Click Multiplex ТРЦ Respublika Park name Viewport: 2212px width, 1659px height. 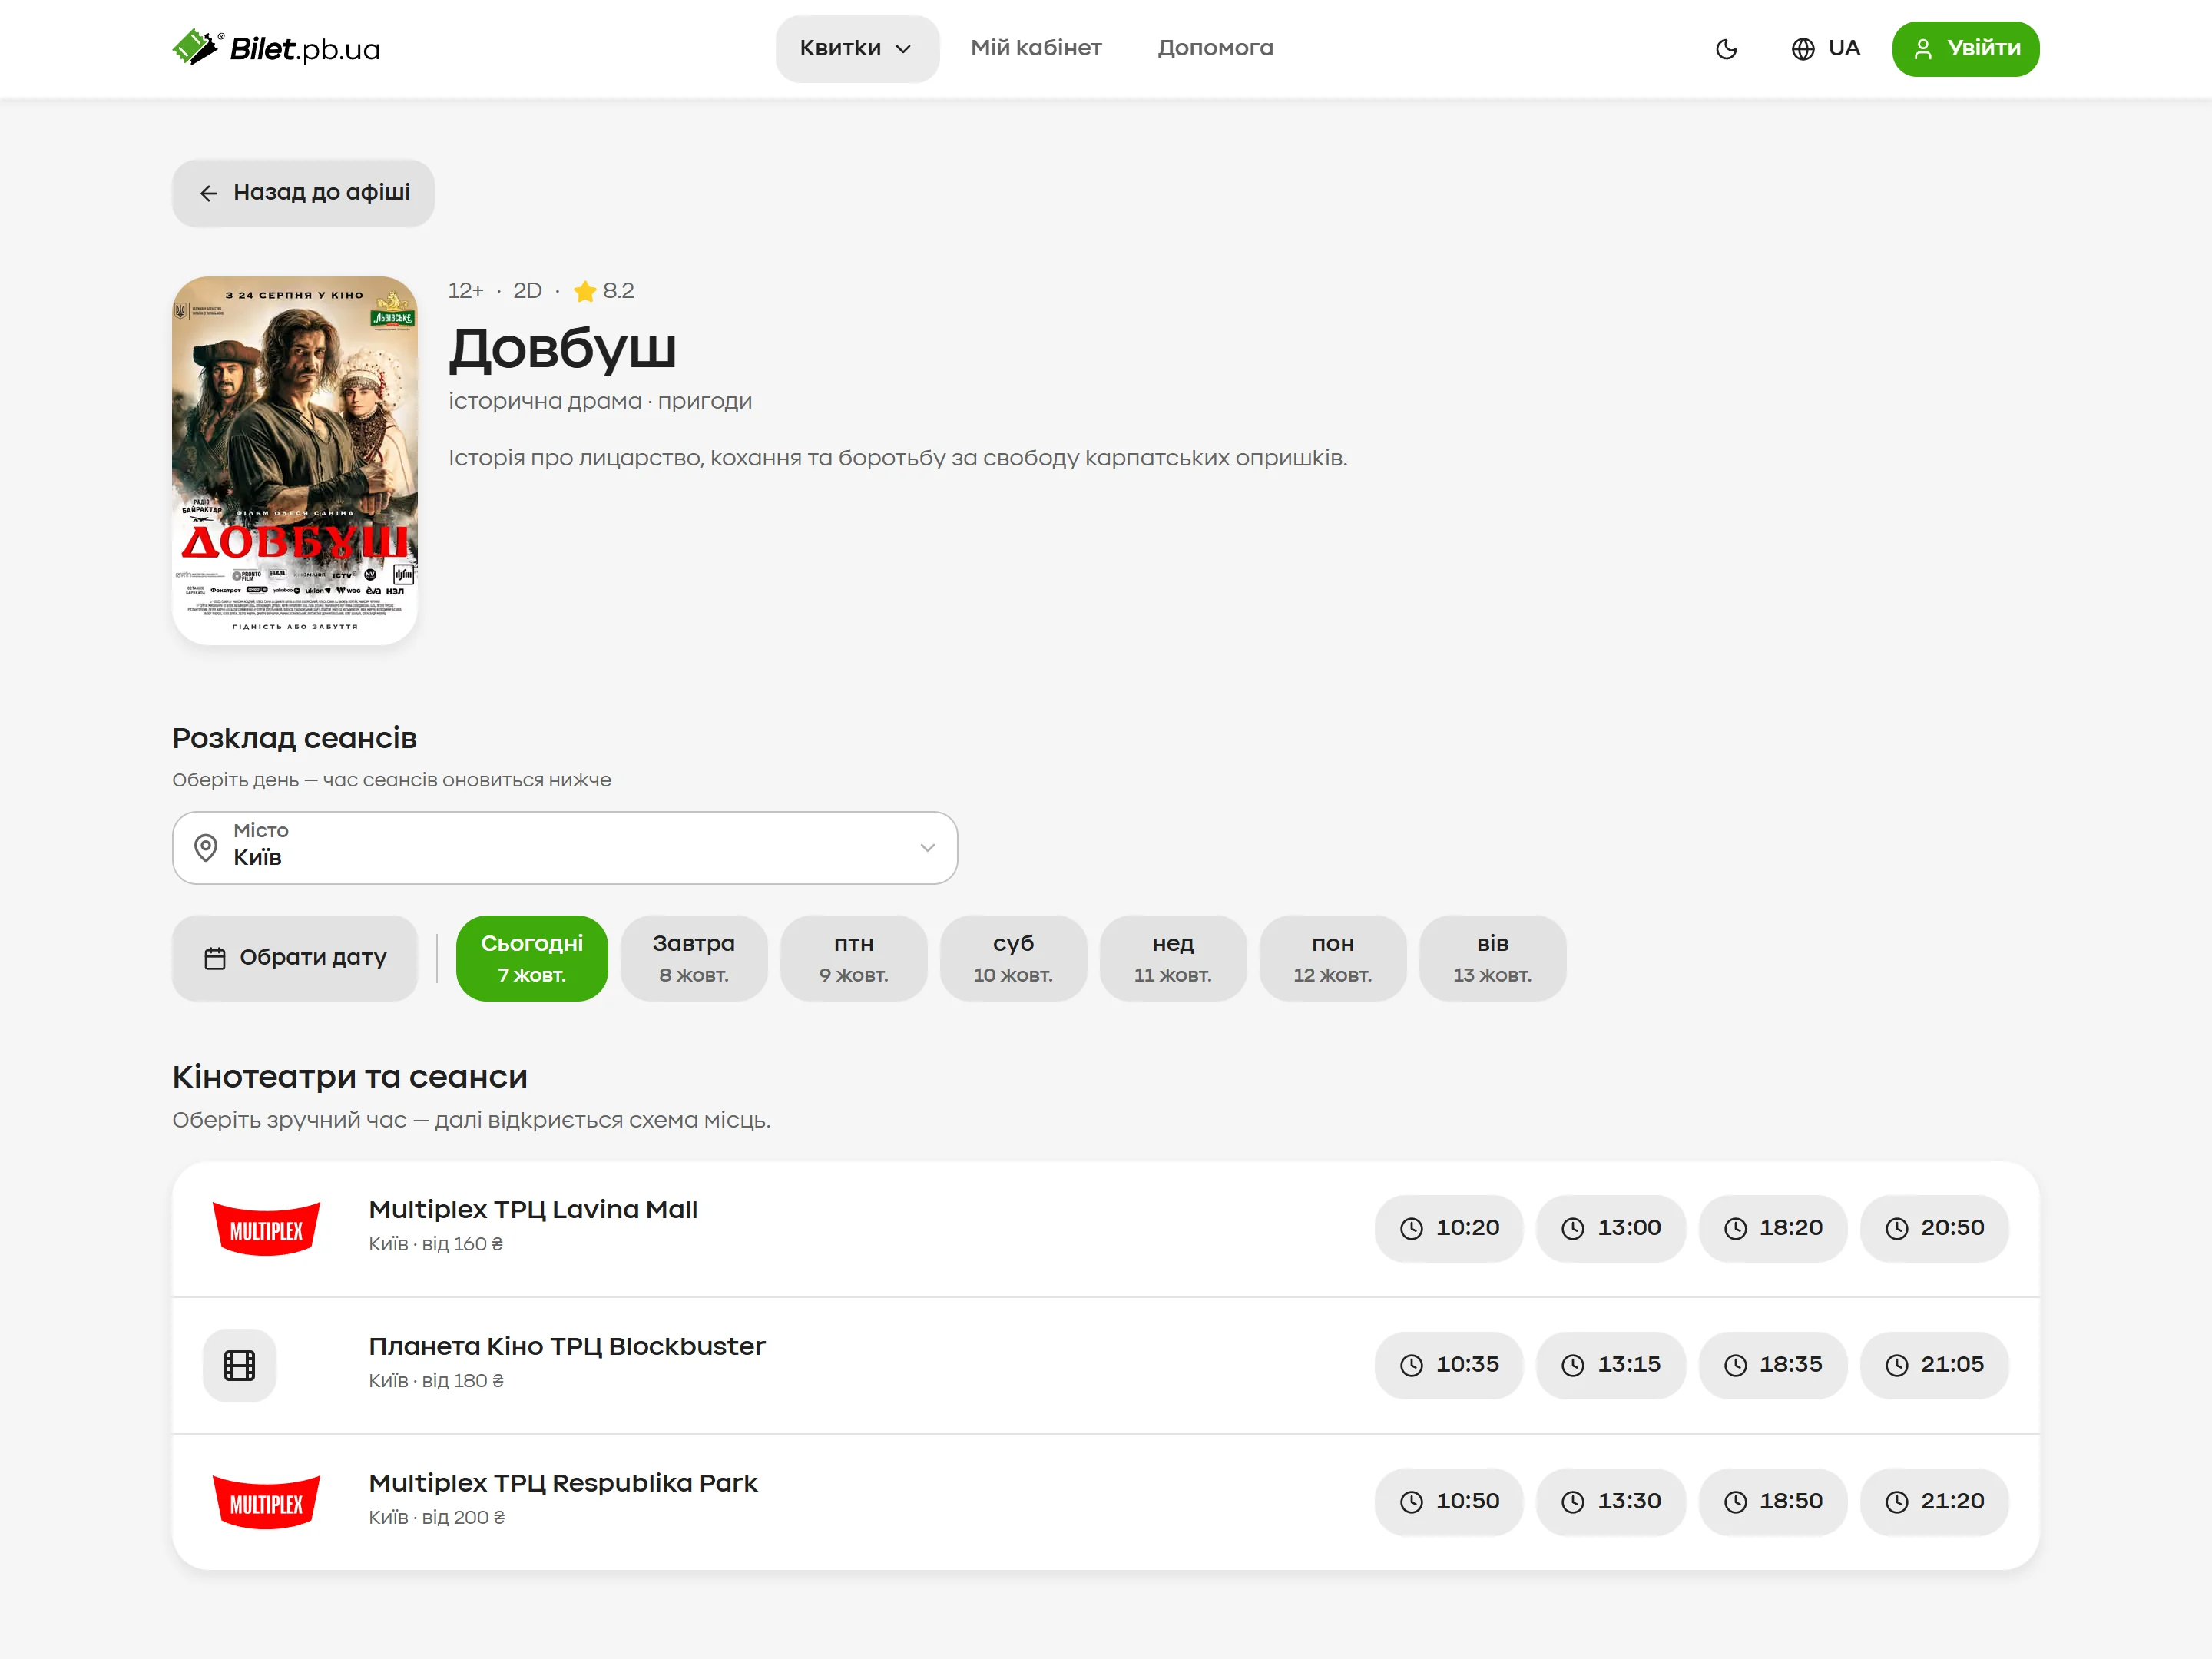[x=563, y=1484]
